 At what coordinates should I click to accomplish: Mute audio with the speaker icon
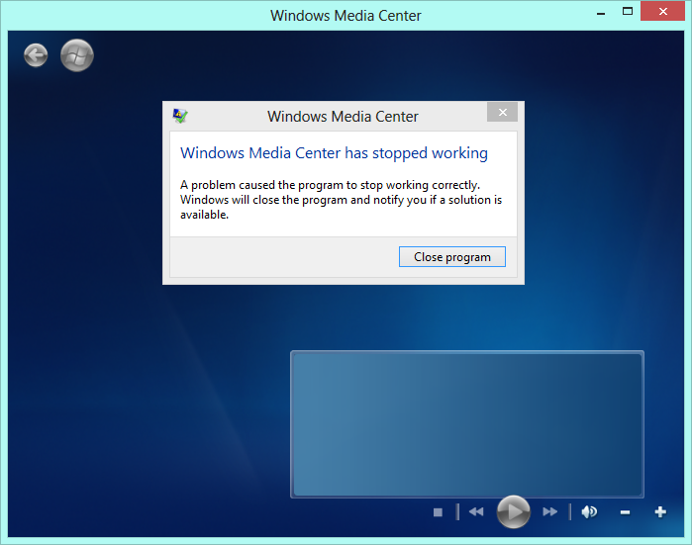point(589,512)
